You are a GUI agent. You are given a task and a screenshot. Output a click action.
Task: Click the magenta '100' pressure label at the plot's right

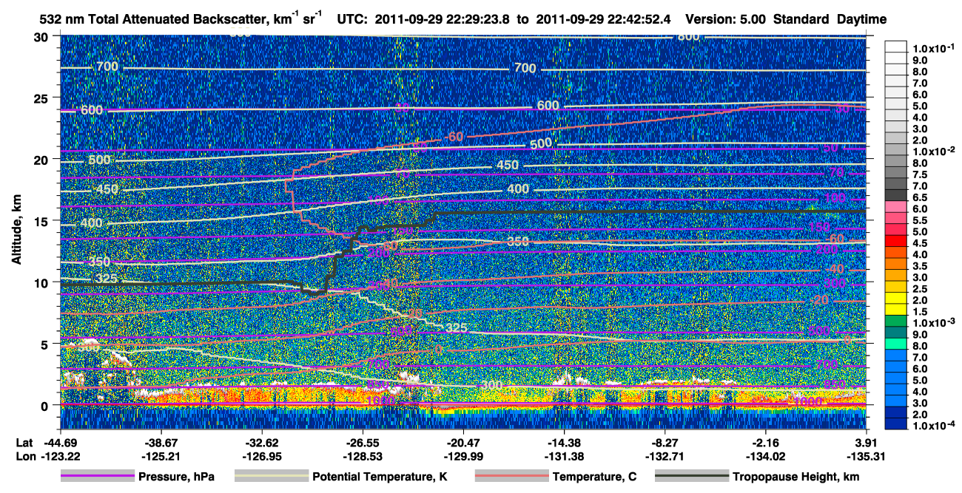(834, 198)
